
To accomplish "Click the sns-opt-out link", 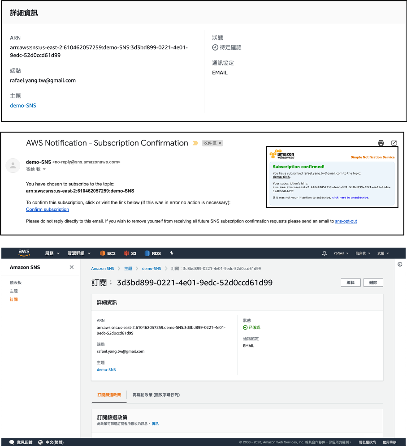I will [346, 221].
